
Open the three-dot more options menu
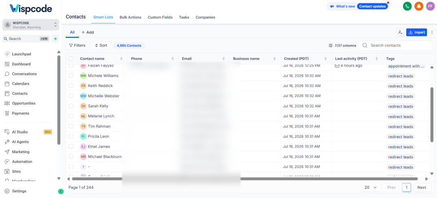tap(432, 32)
